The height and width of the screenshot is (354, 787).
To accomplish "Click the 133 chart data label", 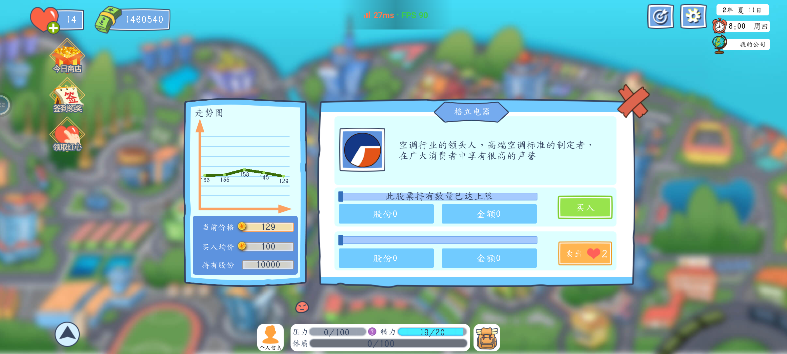I will pyautogui.click(x=205, y=180).
